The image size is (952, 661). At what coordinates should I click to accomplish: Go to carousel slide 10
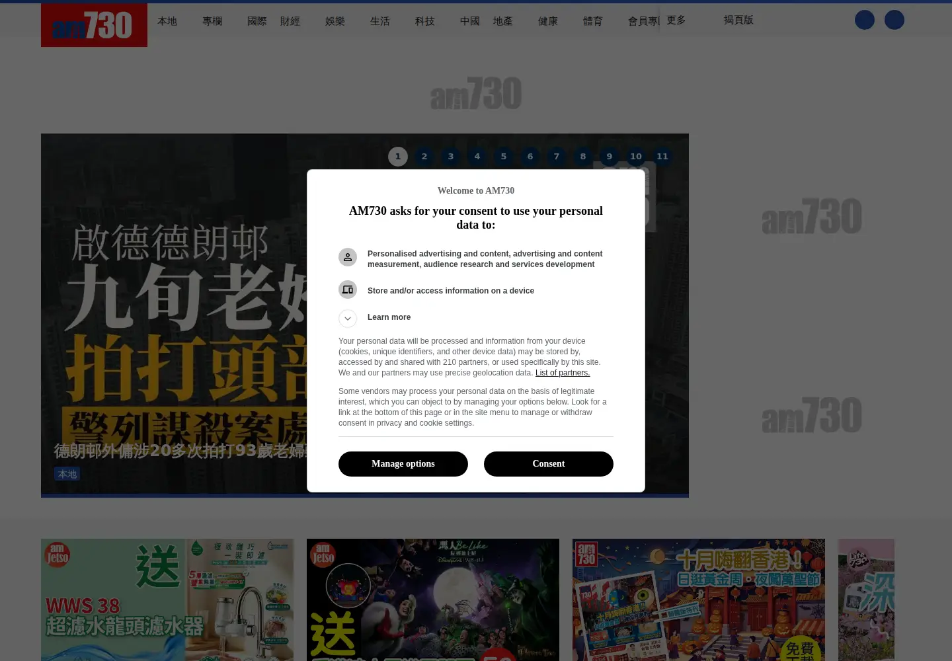(636, 157)
